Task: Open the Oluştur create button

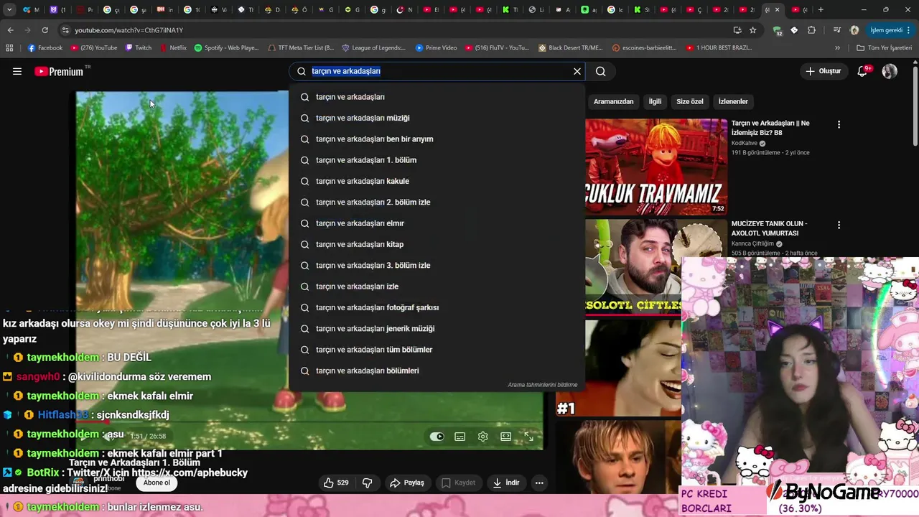Action: coord(823,71)
